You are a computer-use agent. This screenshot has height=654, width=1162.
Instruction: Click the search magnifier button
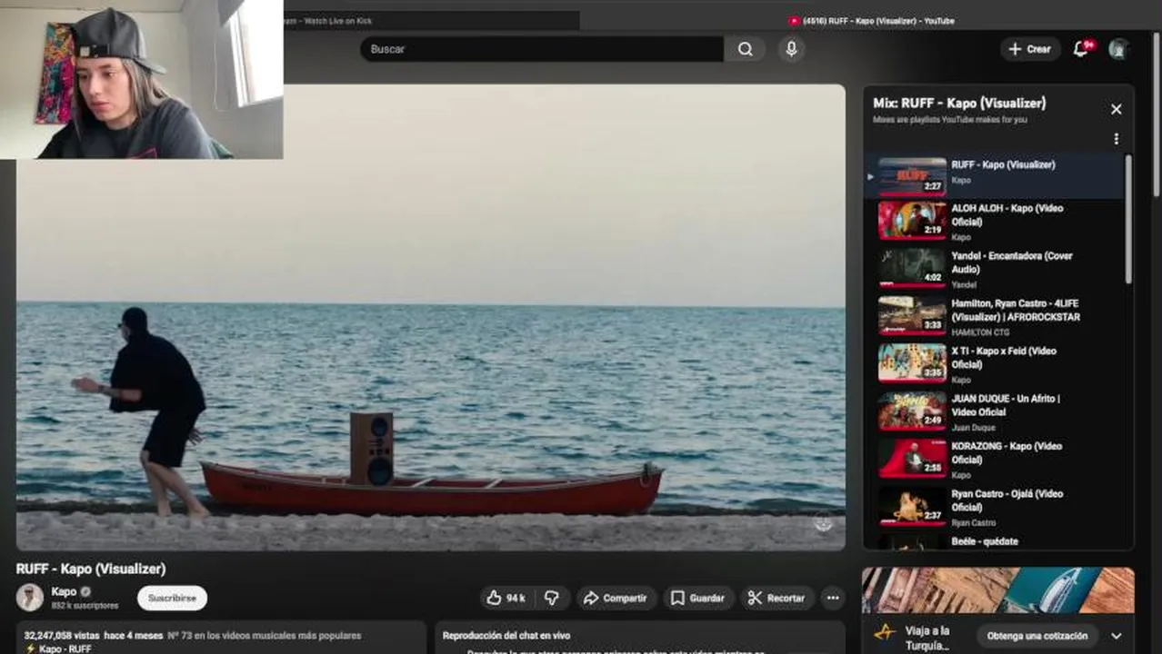[745, 49]
